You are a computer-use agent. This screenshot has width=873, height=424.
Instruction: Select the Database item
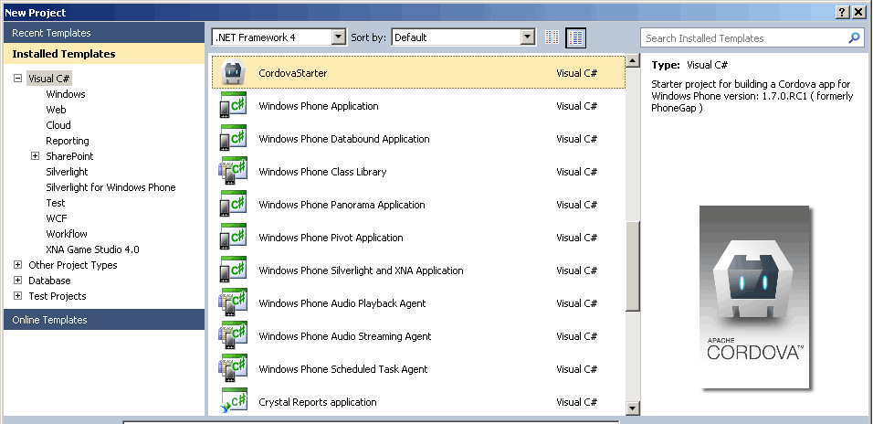click(49, 281)
